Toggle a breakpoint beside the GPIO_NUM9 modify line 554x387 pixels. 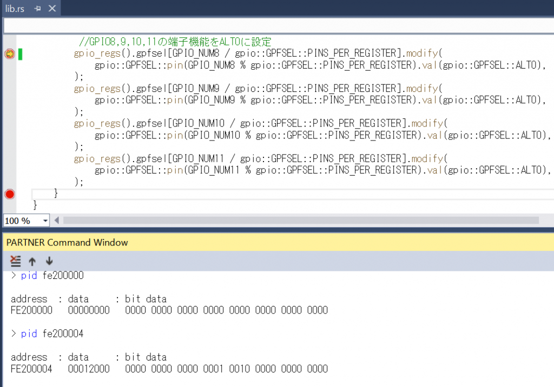(9, 88)
